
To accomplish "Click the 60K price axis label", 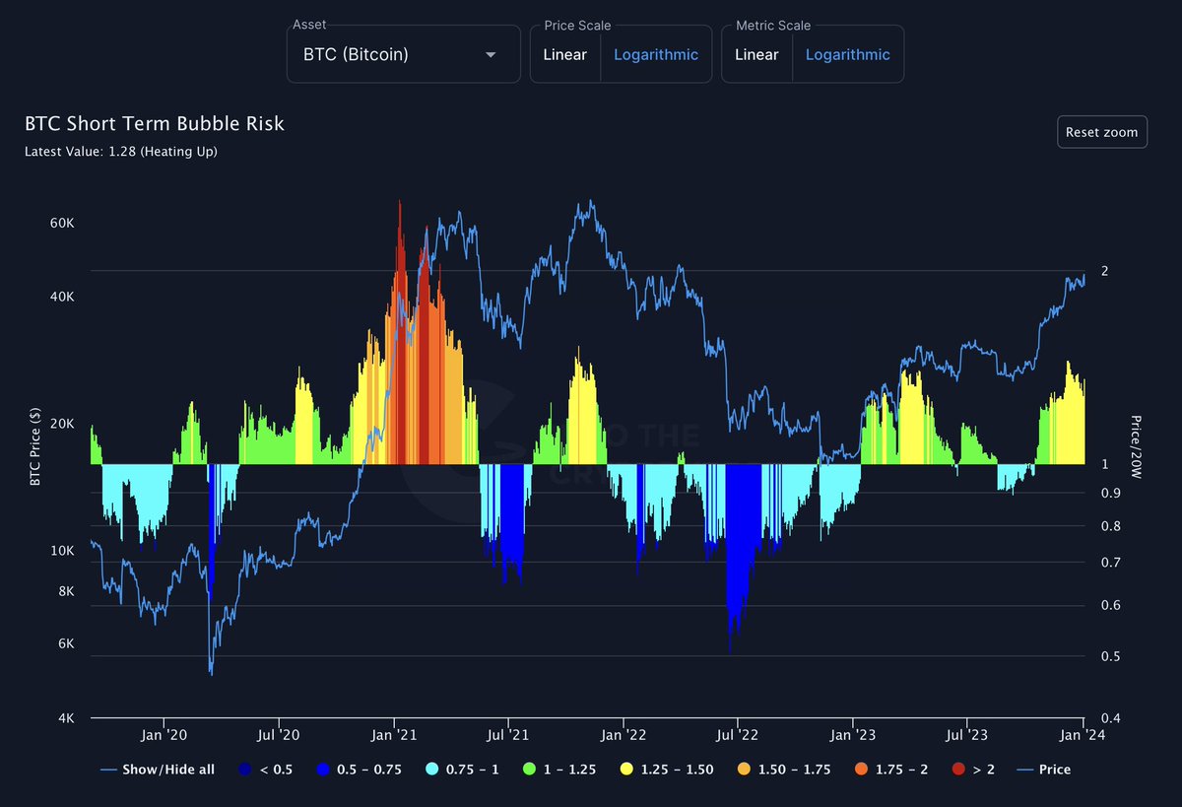I will coord(62,224).
